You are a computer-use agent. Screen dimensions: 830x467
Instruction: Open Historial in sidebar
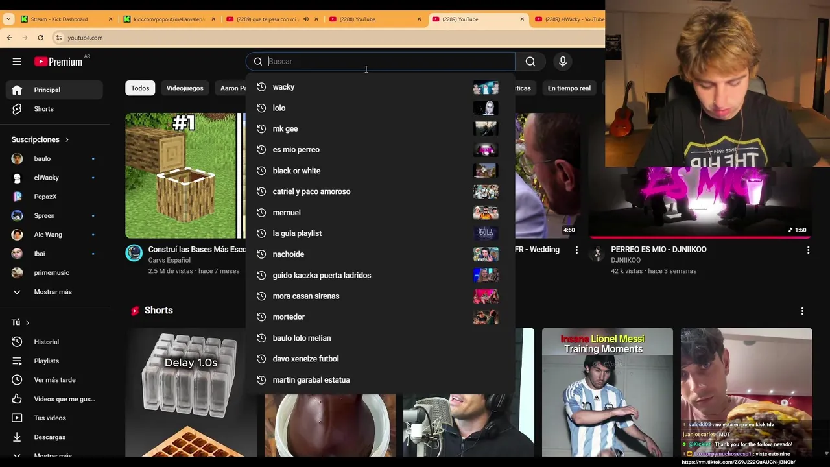point(54,342)
